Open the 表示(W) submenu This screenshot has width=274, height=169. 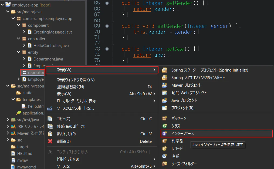tap(102, 94)
